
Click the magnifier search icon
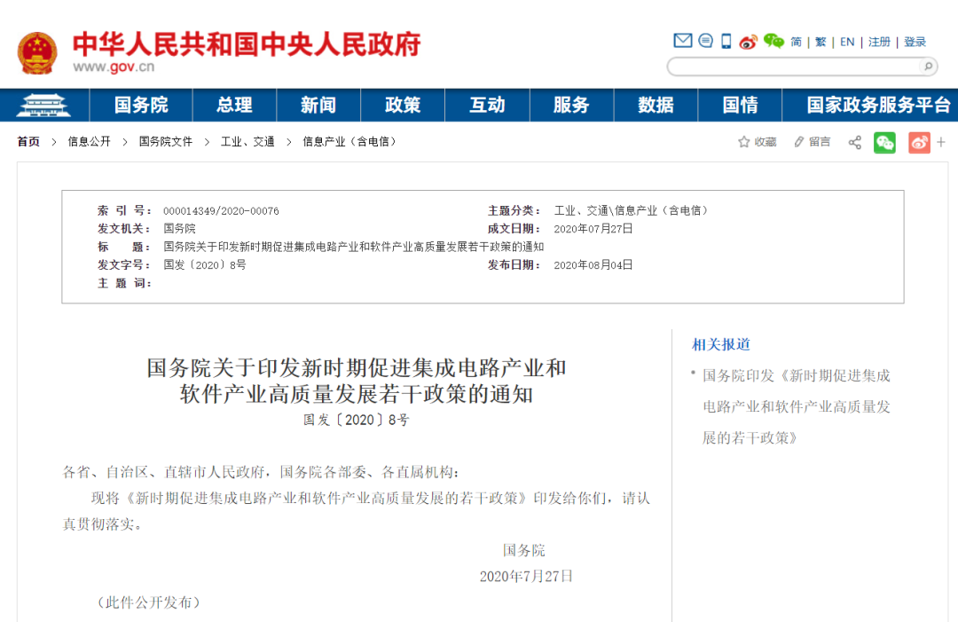click(927, 67)
